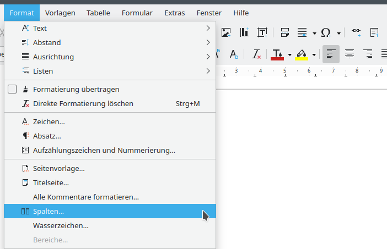Toggle the Align Left button
Screen dimensions: 387x249
[331, 54]
